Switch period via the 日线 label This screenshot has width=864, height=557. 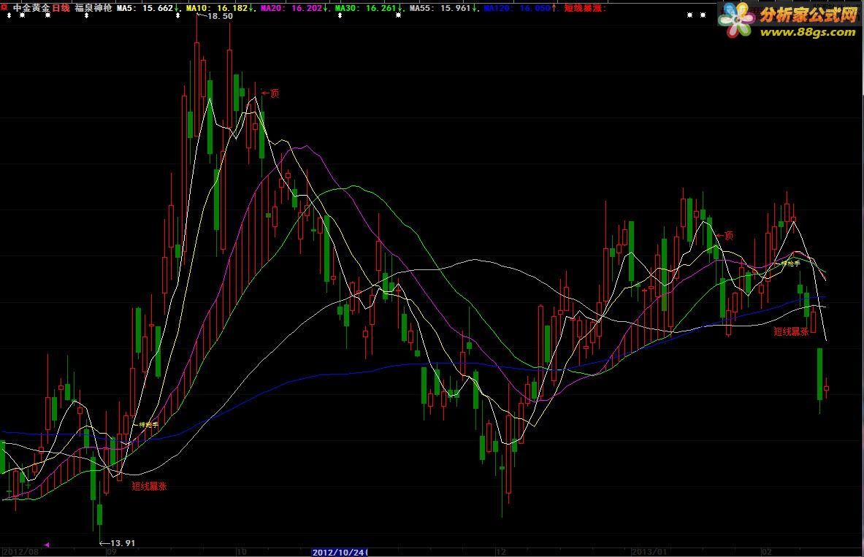point(61,8)
